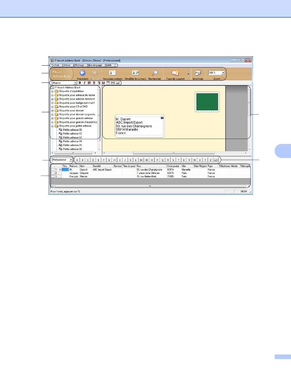The image size is (291, 376).
Task: Select the M. Dupont address label preview
Action: (140, 126)
